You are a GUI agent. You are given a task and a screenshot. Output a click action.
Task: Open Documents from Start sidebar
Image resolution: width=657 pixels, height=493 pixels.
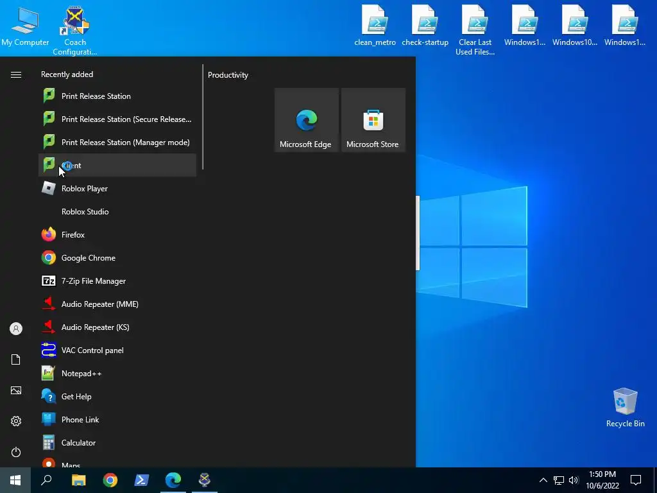click(x=16, y=359)
